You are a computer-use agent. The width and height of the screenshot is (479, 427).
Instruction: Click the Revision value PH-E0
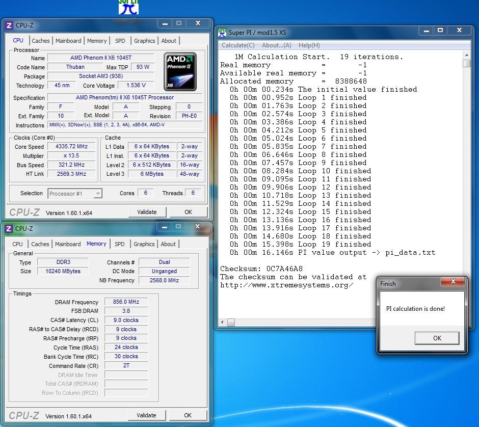pos(189,116)
